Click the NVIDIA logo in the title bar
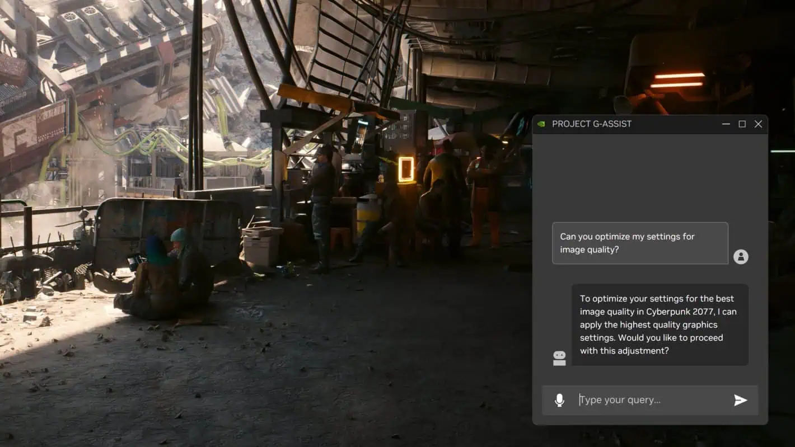Screen dimensions: 795x447 (541, 124)
